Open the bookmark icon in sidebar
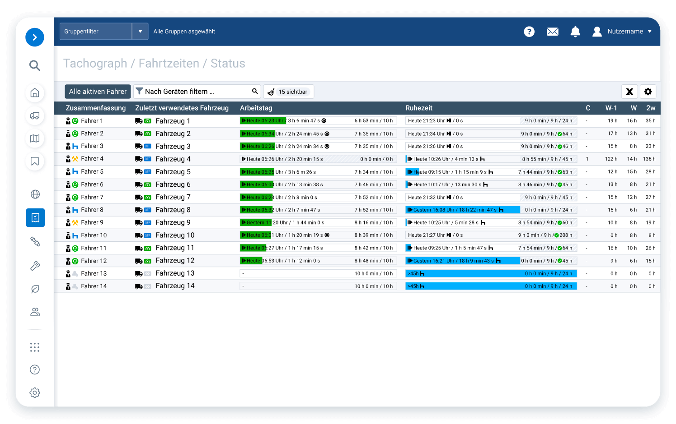The width and height of the screenshot is (676, 424). [35, 161]
